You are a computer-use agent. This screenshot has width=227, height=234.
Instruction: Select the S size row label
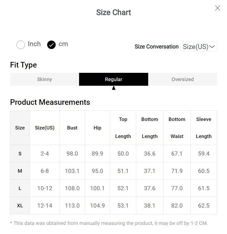pos(20,154)
